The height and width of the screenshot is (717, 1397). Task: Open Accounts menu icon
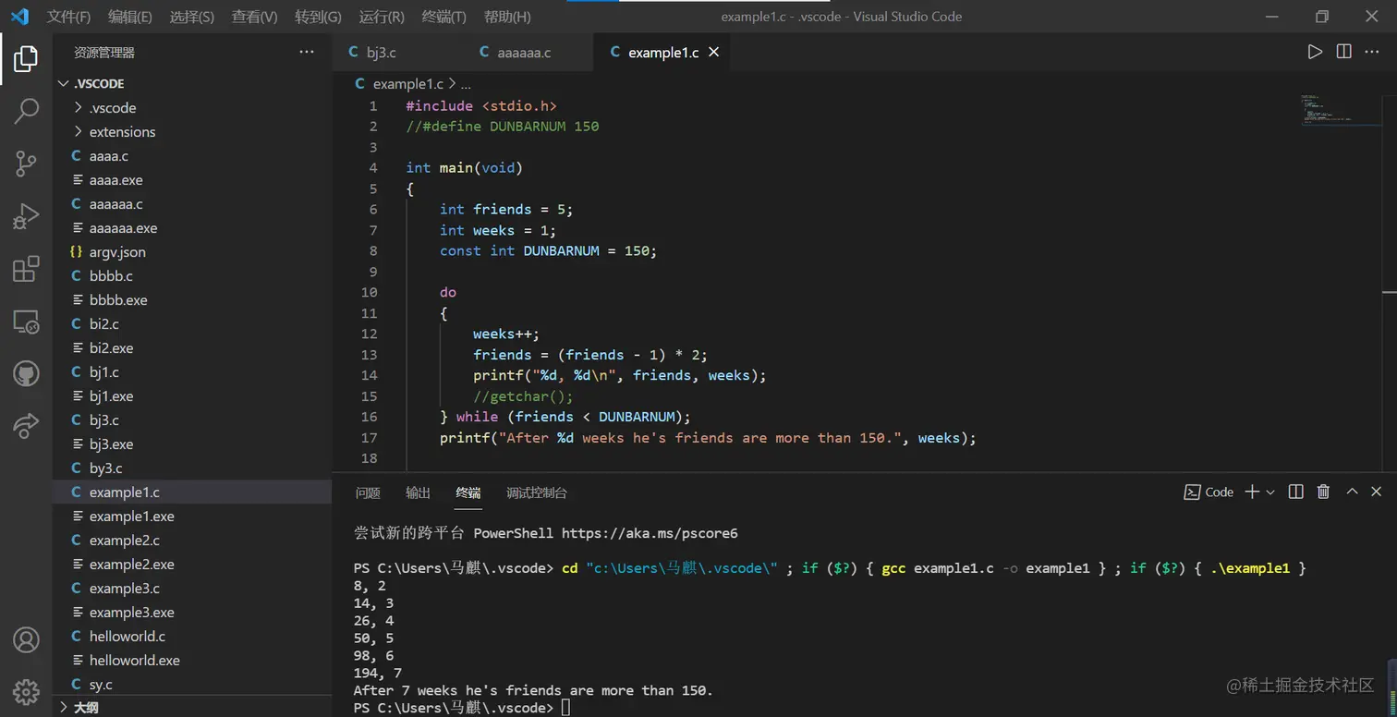click(x=26, y=639)
